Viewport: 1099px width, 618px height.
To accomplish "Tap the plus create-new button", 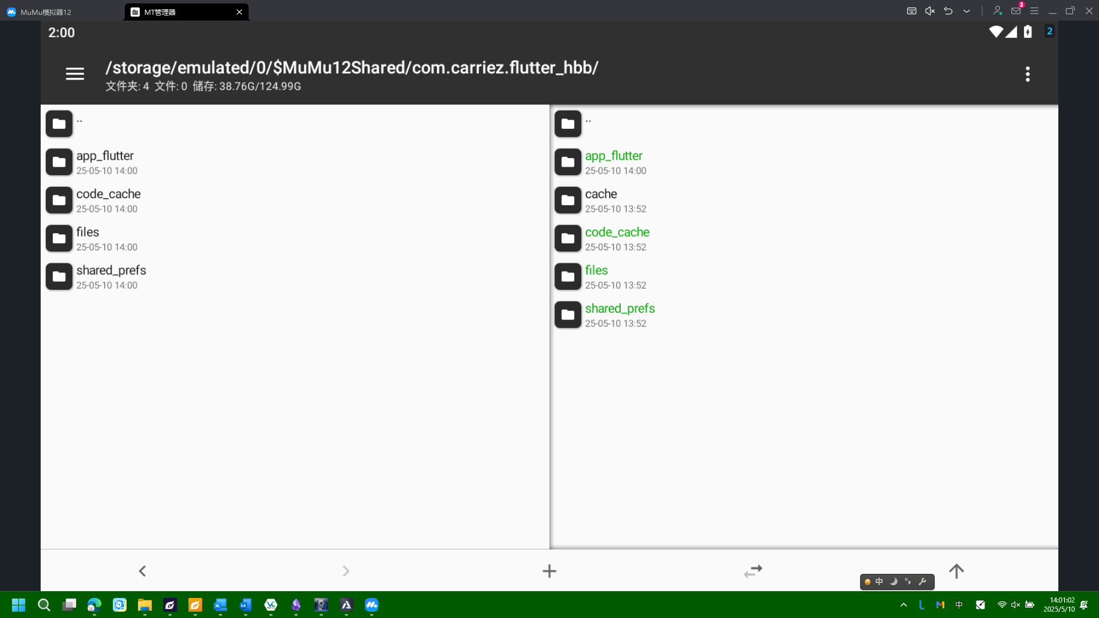I will (x=549, y=571).
